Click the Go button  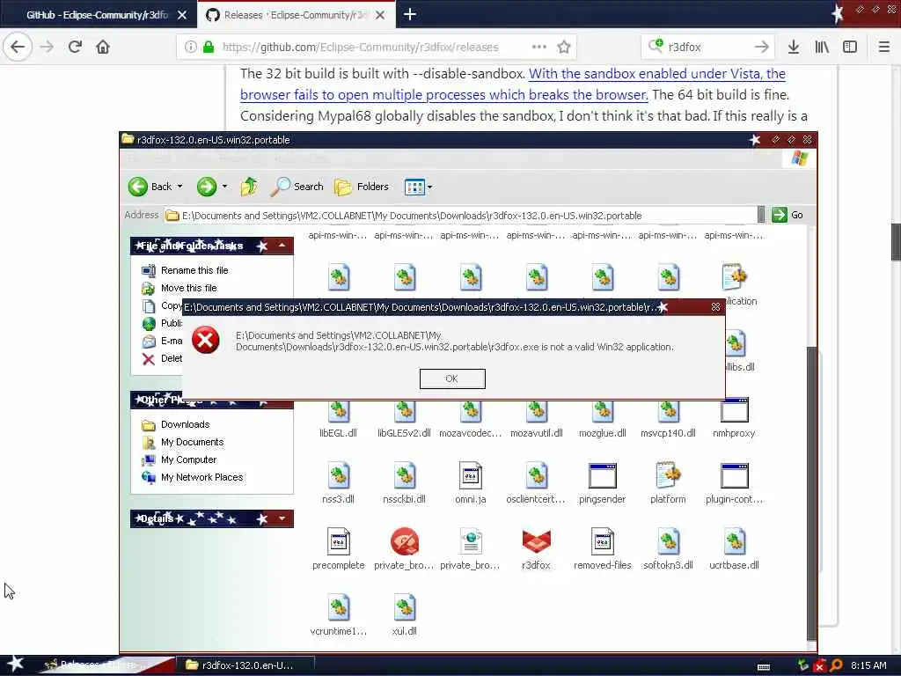click(x=787, y=215)
